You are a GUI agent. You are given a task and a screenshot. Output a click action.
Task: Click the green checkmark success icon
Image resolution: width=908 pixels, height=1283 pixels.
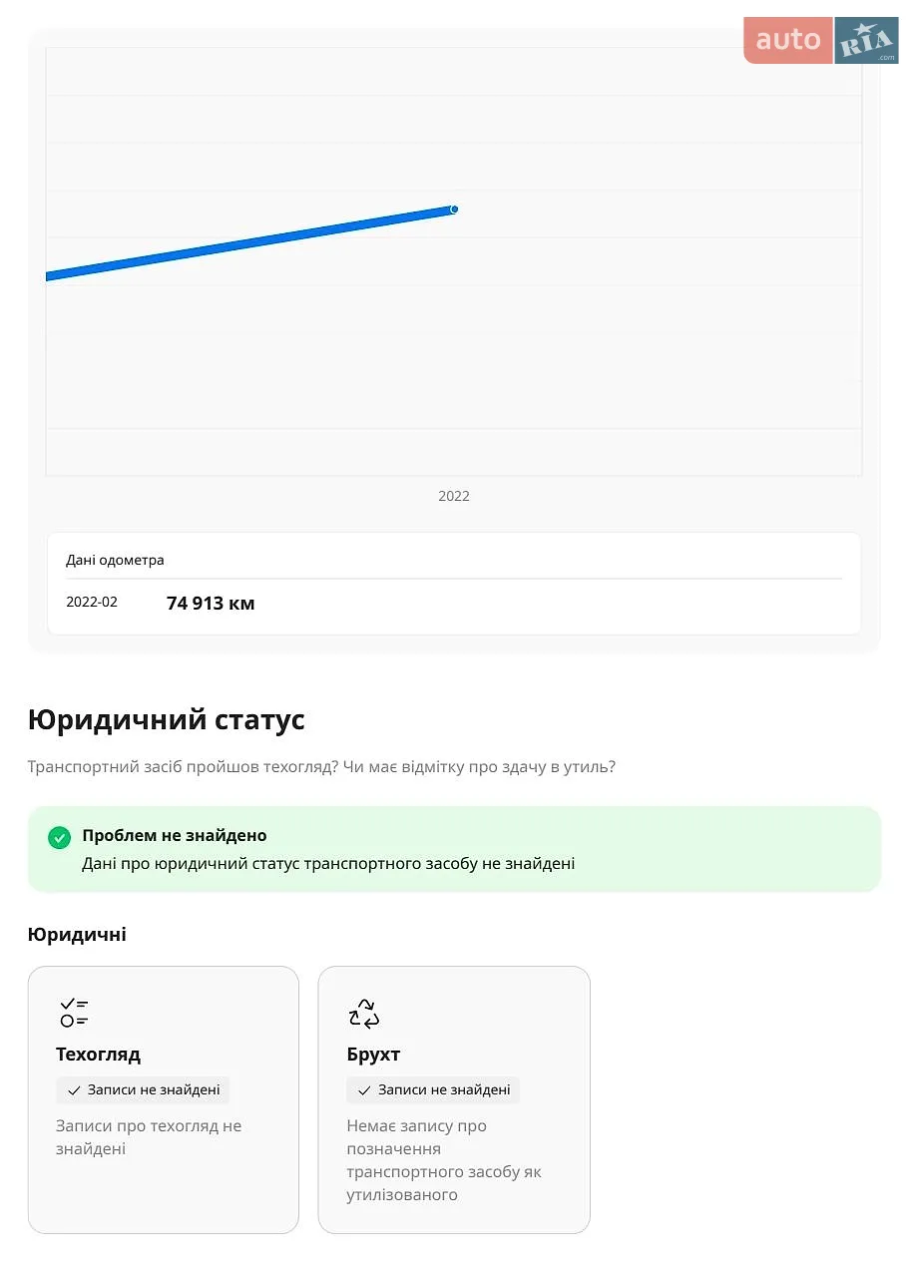click(x=60, y=838)
